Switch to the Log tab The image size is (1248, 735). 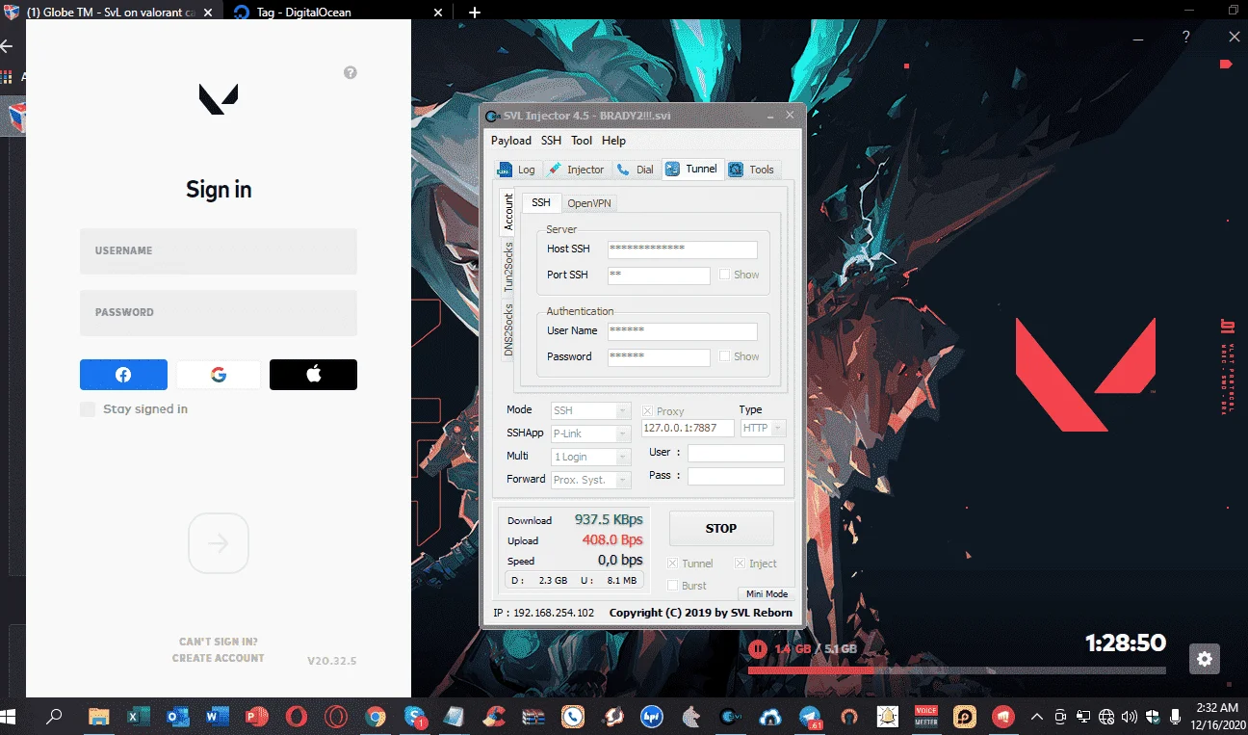click(x=516, y=170)
